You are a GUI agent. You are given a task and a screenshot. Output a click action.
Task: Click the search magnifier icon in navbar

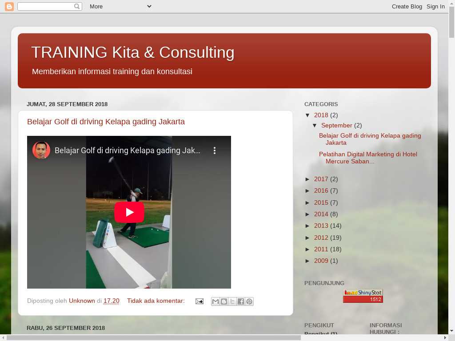pyautogui.click(x=77, y=6)
